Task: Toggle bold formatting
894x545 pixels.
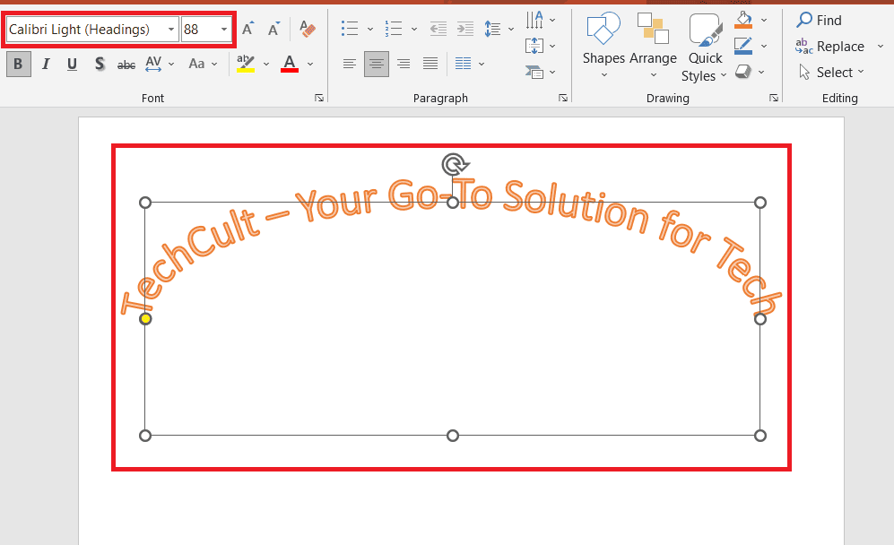Action: pos(18,64)
